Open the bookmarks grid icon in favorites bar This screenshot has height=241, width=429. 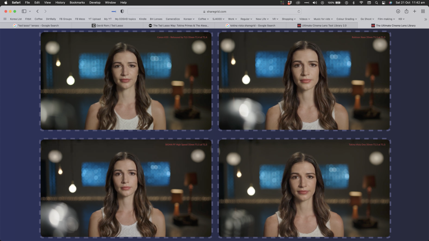[x=5, y=19]
